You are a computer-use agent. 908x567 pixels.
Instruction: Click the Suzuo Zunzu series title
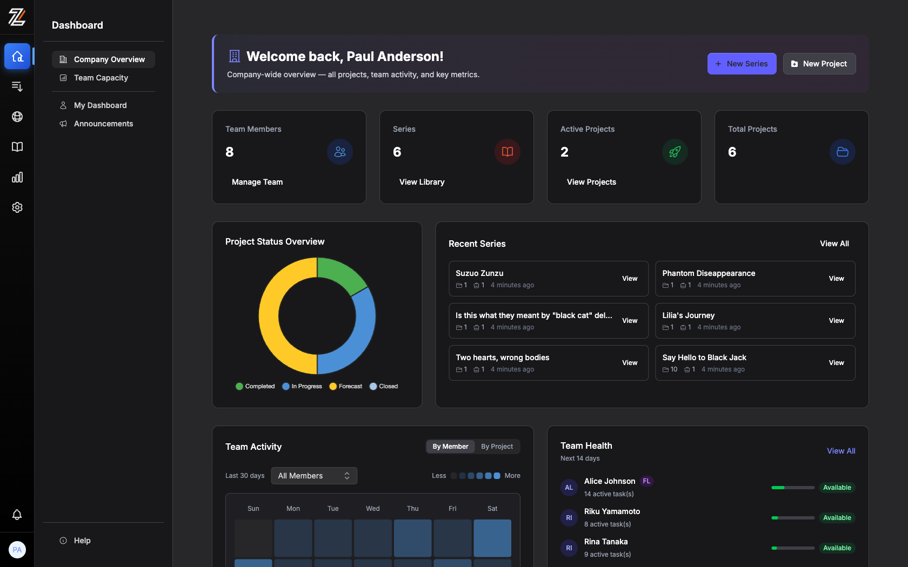479,273
